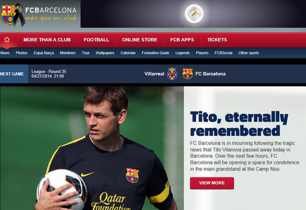
Task: View the Calendar link in subnavigation
Action: [x=128, y=53]
